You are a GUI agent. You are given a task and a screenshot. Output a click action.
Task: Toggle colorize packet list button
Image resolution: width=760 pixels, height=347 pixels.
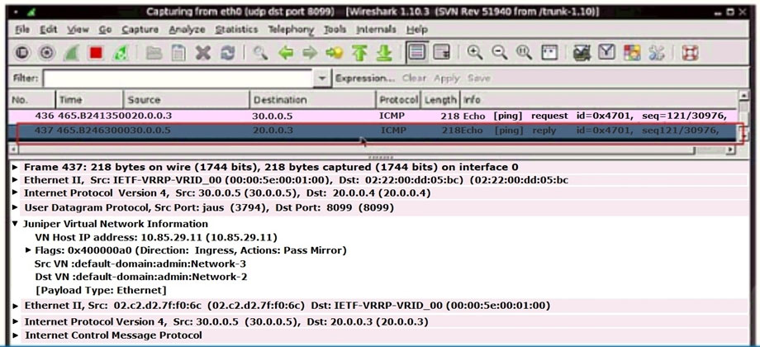417,52
